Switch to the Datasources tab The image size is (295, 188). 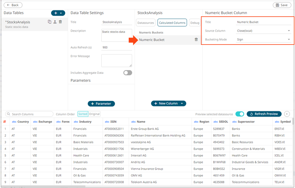pyautogui.click(x=146, y=23)
